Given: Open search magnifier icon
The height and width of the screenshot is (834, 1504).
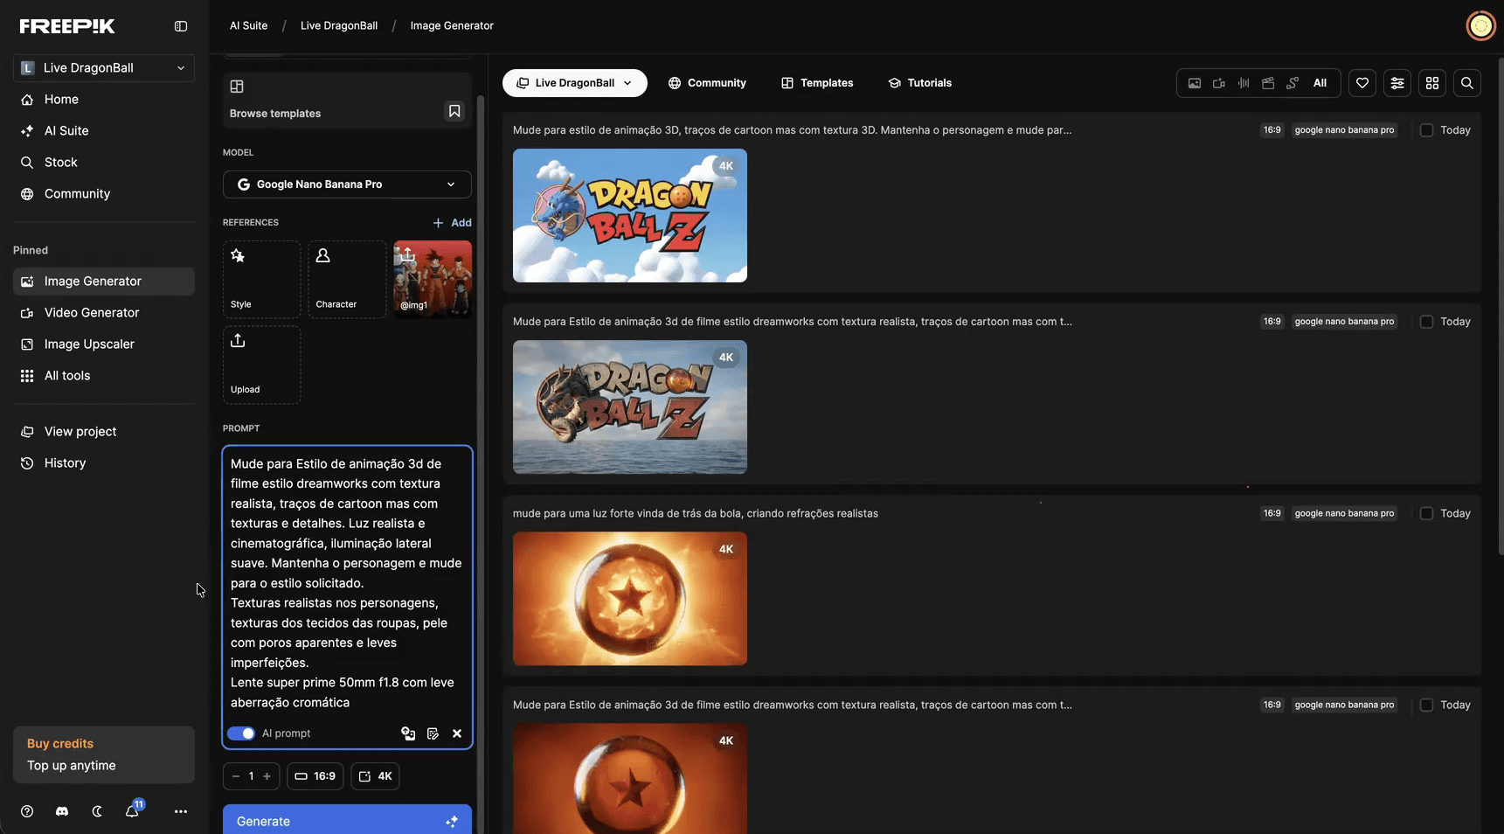Looking at the screenshot, I should pyautogui.click(x=1467, y=83).
